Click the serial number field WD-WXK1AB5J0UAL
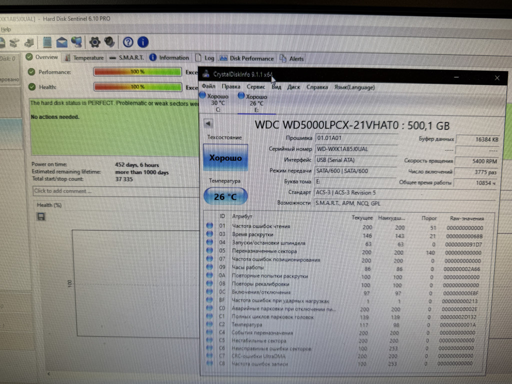This screenshot has width=512, height=384. pos(356,149)
